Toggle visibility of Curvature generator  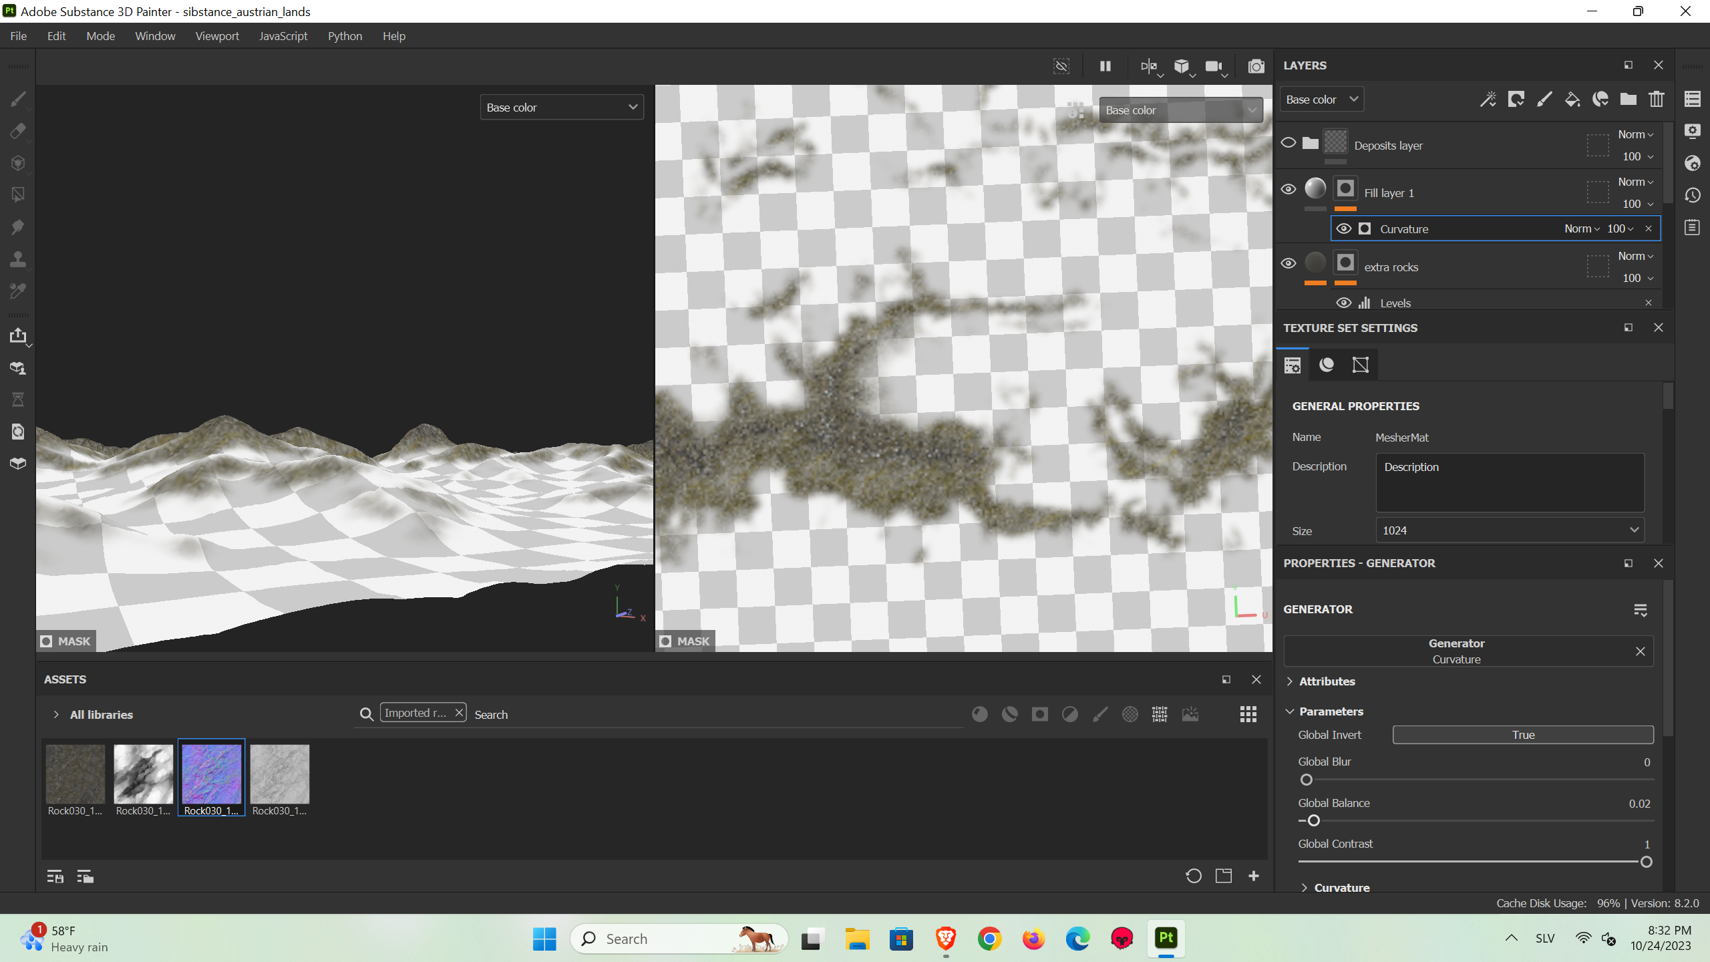pos(1344,228)
